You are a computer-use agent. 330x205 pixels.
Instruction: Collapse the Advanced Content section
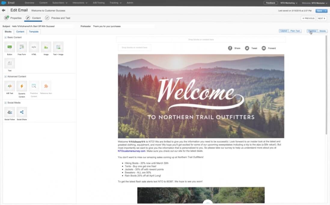(5, 77)
